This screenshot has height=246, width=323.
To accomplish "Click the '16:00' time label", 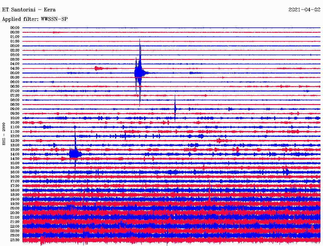I will pos(15,172).
